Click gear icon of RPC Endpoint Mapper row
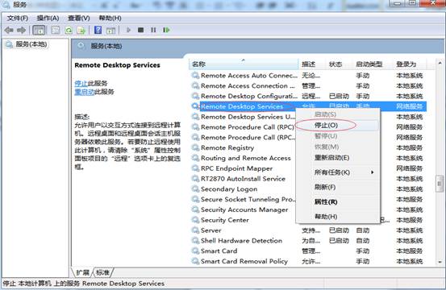Image resolution: width=446 pixels, height=290 pixels. point(195,168)
